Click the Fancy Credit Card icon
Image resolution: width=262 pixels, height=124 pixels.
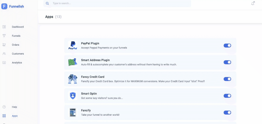point(73,79)
